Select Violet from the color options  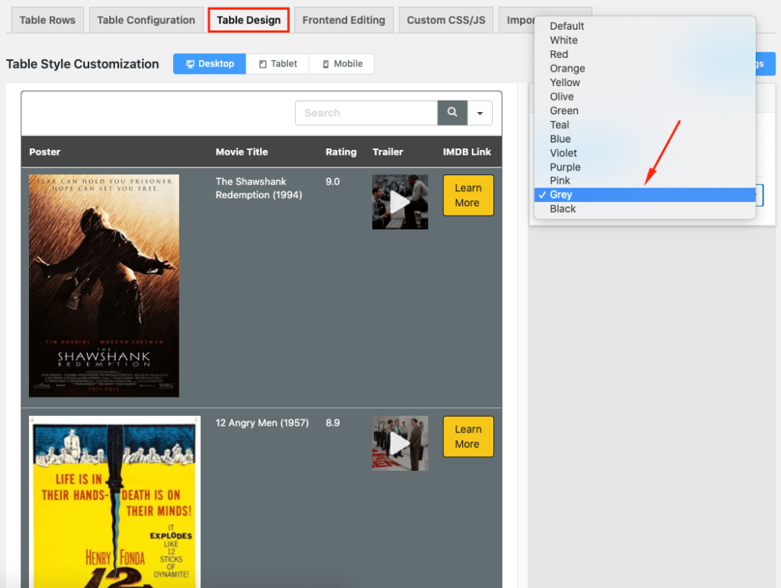click(564, 153)
